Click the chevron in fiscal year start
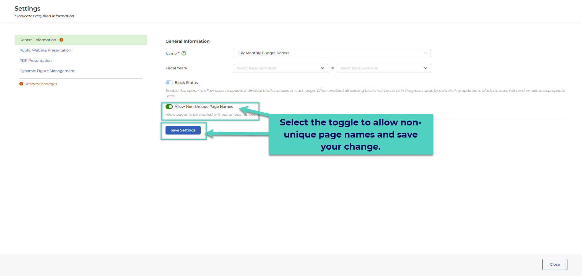Screen dimensions: 582x276 coord(323,68)
